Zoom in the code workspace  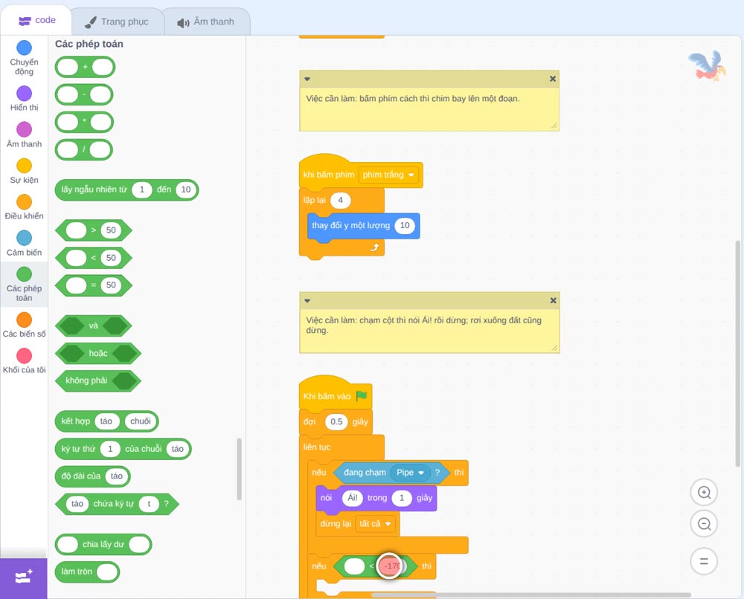[704, 493]
